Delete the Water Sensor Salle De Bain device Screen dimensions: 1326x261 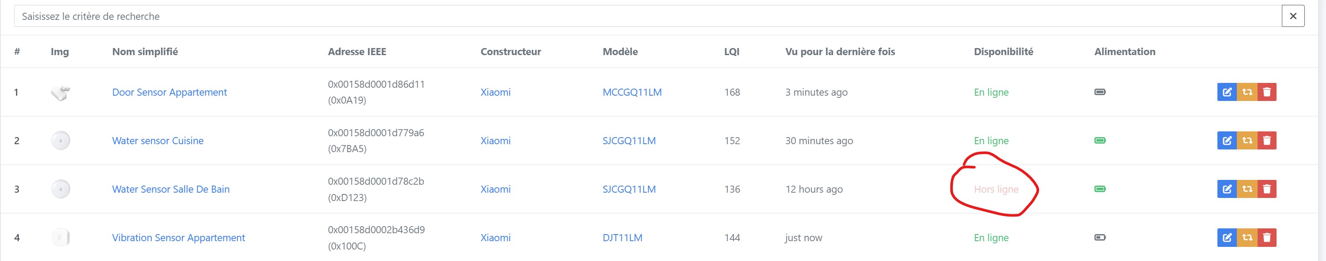pos(1267,189)
